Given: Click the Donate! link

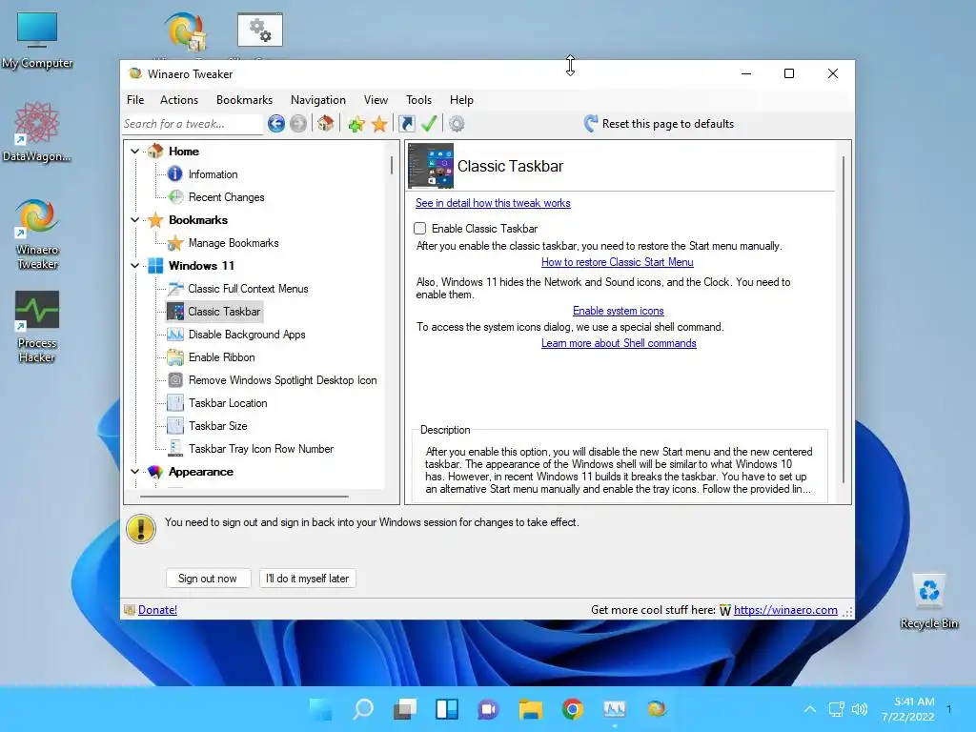Looking at the screenshot, I should pyautogui.click(x=157, y=610).
